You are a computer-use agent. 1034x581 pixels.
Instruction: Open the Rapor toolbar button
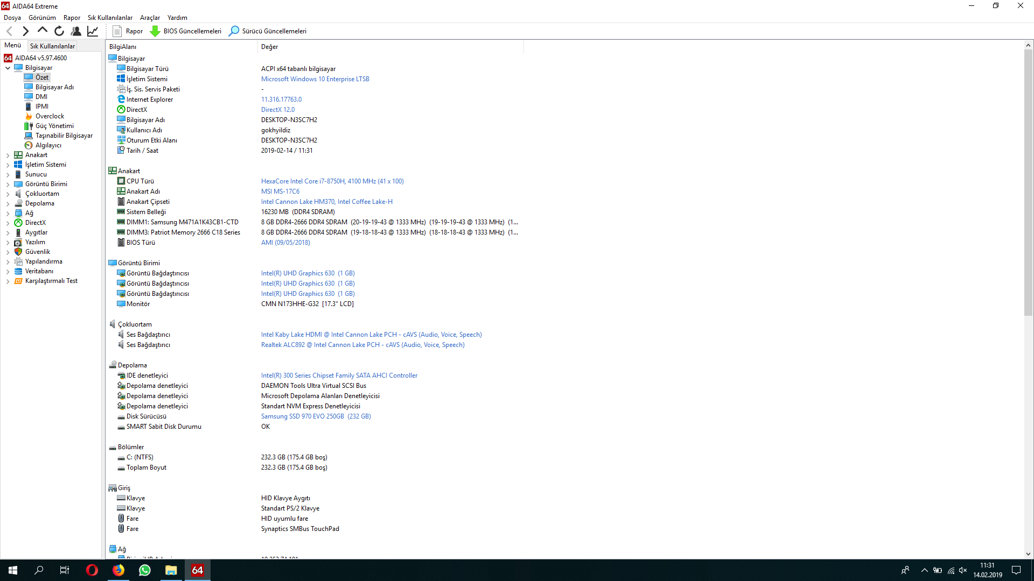pos(128,31)
